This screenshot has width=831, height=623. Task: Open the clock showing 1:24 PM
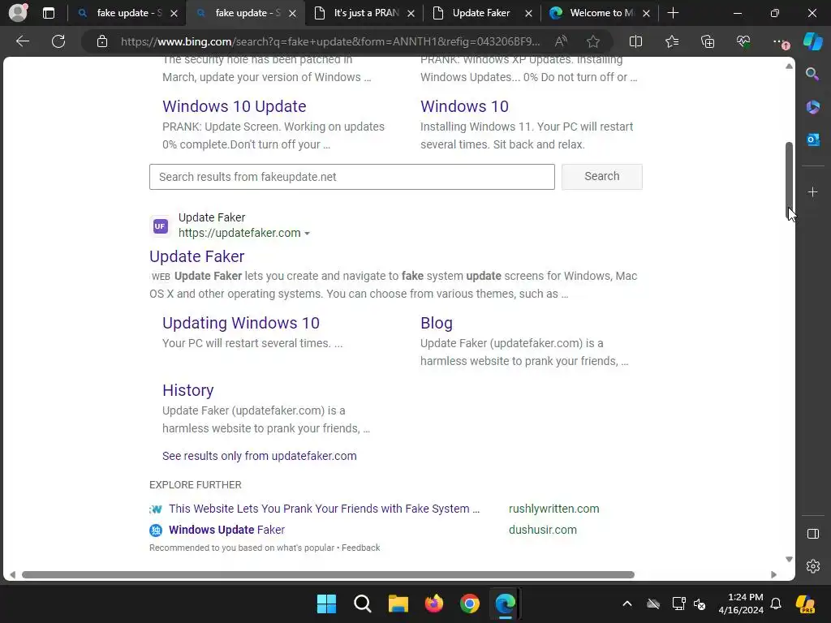pos(741,604)
